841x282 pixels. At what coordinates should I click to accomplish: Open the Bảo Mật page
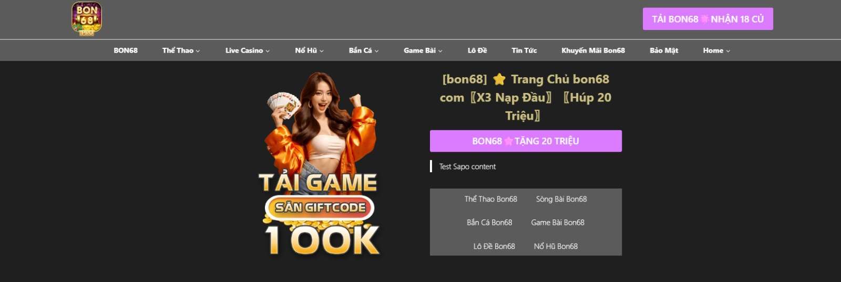pyautogui.click(x=664, y=50)
